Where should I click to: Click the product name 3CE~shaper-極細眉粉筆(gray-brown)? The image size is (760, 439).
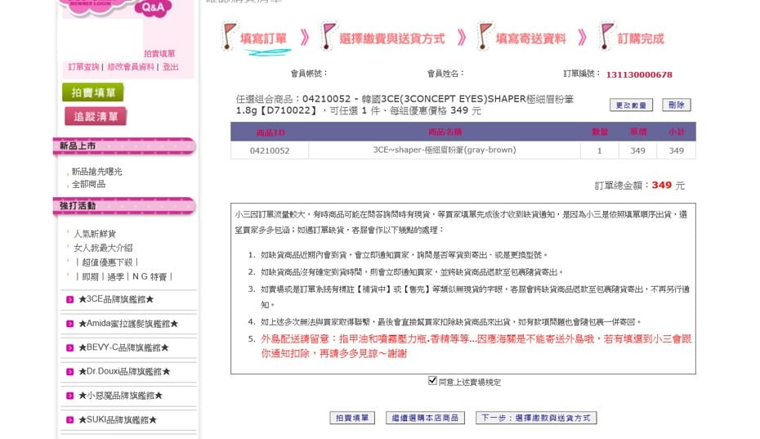point(444,150)
